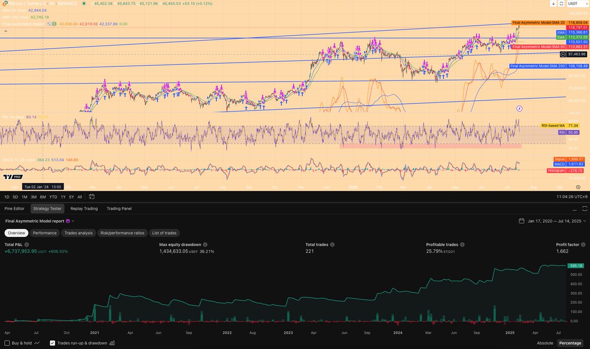Select the YTD time range
This screenshot has height=349, width=590.
pos(53,197)
